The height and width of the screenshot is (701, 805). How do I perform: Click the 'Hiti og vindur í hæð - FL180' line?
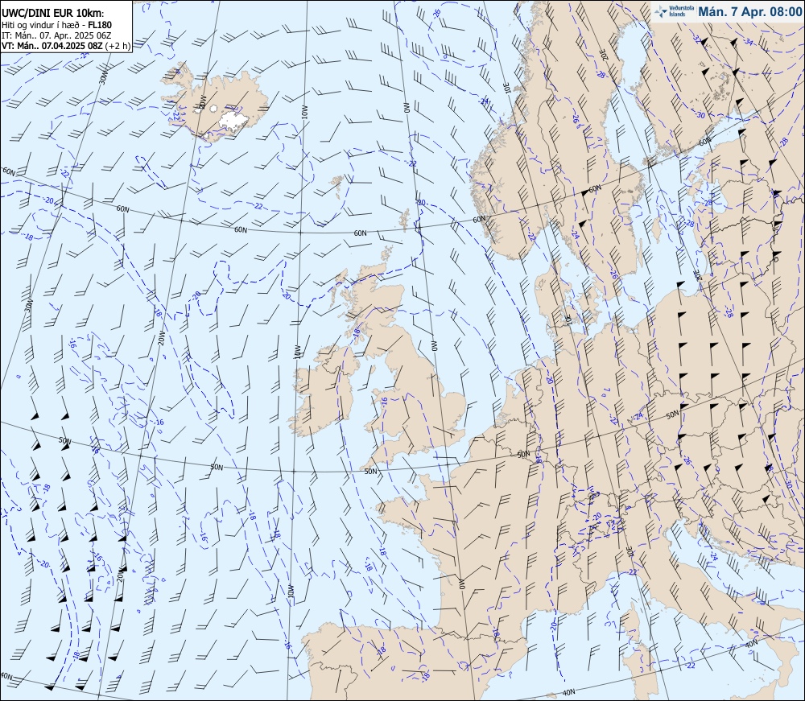click(56, 25)
